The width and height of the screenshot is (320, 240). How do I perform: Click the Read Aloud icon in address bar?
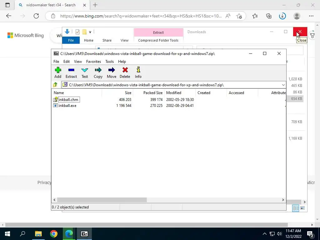pyautogui.click(x=228, y=16)
